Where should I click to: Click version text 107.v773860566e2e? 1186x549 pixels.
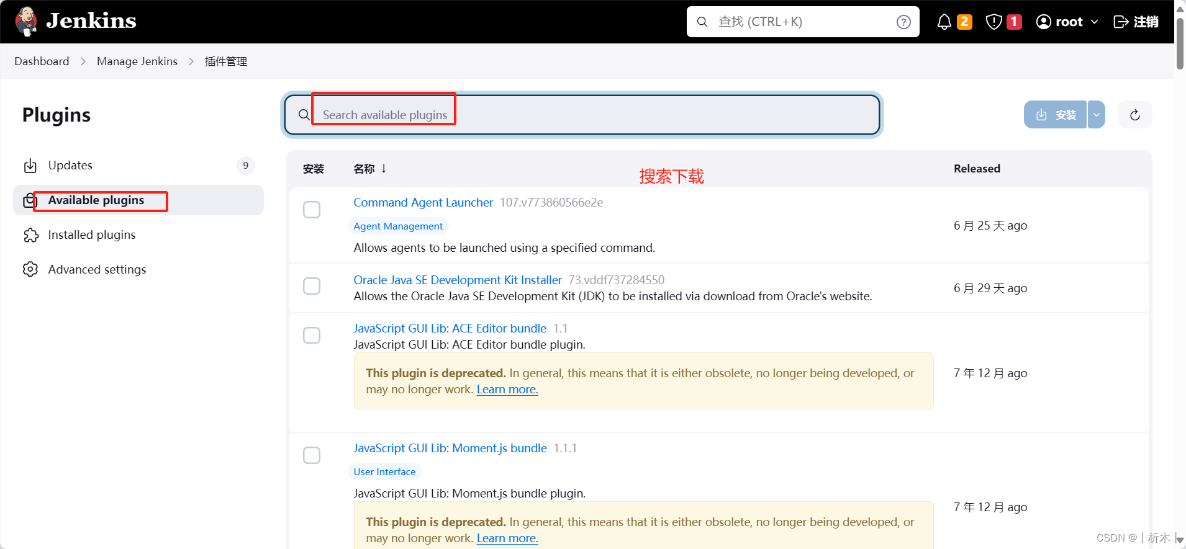pos(551,202)
